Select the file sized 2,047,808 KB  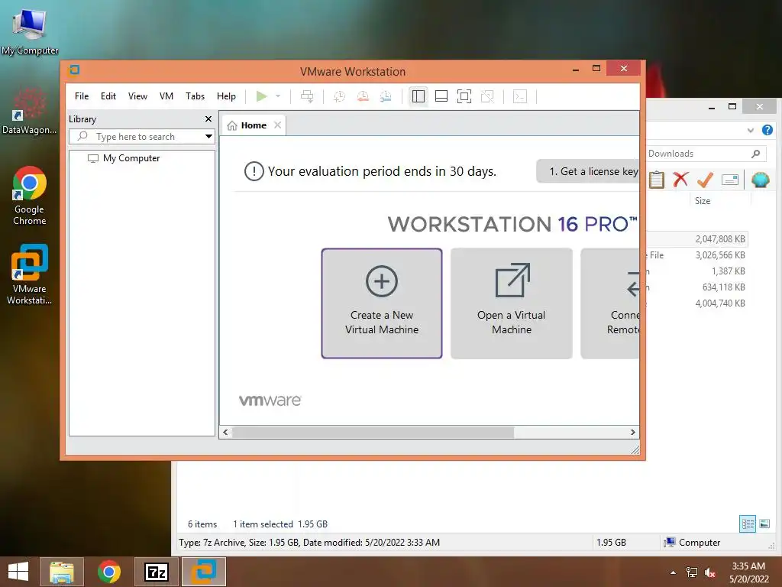[696, 239]
